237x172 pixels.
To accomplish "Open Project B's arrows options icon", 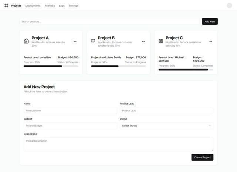I will 143,42.
